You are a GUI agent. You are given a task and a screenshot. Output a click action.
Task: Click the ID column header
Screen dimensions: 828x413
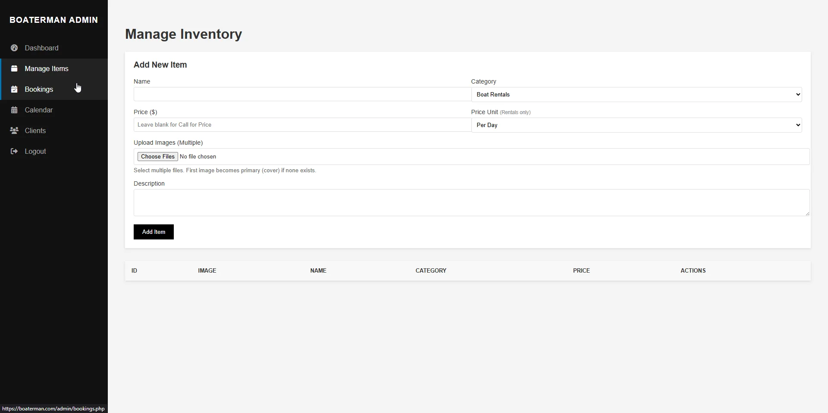point(134,270)
